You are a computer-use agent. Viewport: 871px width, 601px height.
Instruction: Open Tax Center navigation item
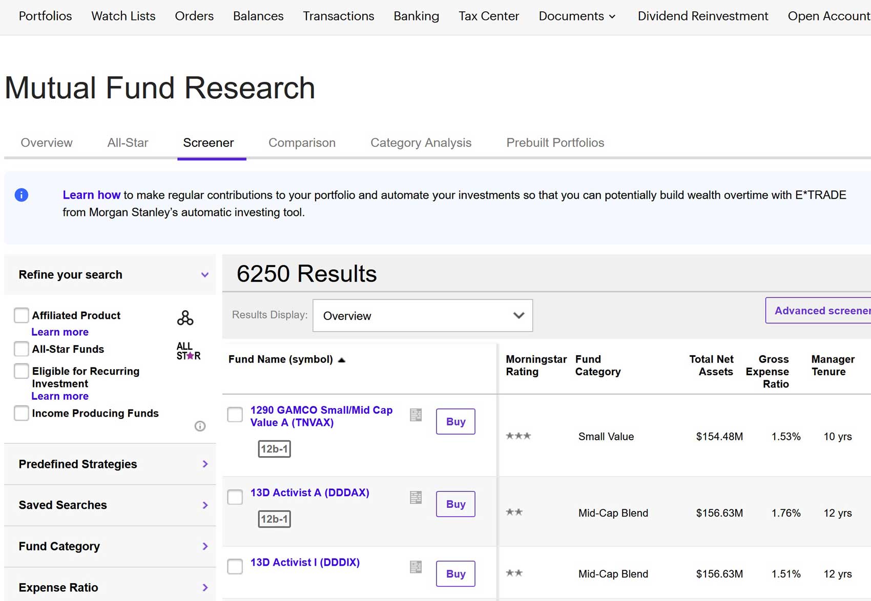489,16
